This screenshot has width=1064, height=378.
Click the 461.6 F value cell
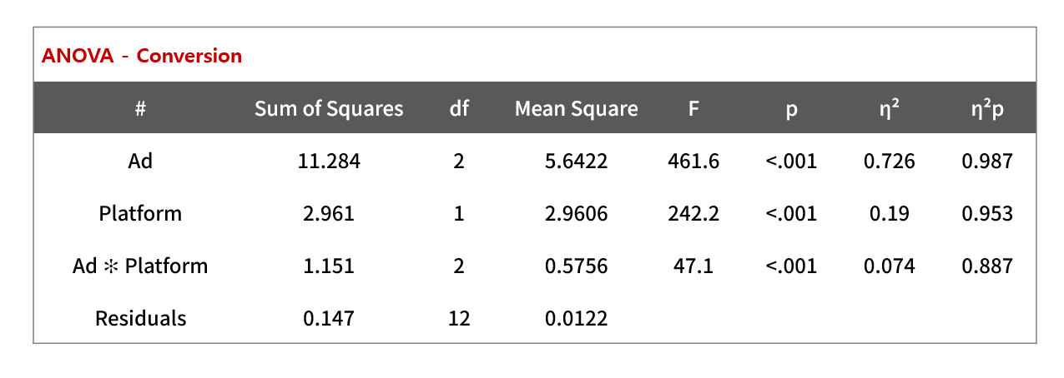tap(693, 161)
